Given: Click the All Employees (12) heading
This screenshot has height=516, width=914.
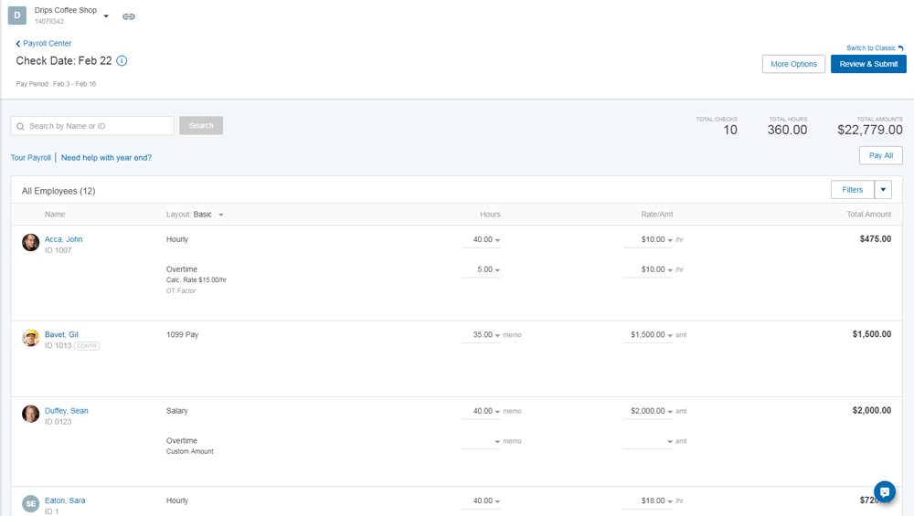Looking at the screenshot, I should click(x=58, y=191).
